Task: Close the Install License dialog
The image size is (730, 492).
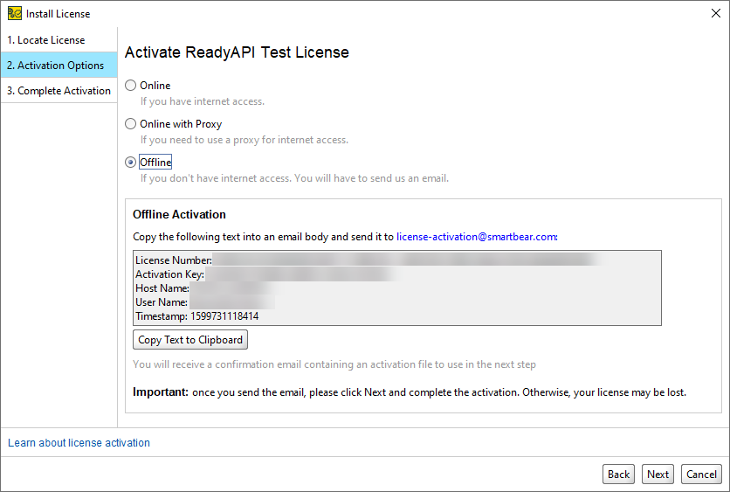Action: pyautogui.click(x=715, y=13)
